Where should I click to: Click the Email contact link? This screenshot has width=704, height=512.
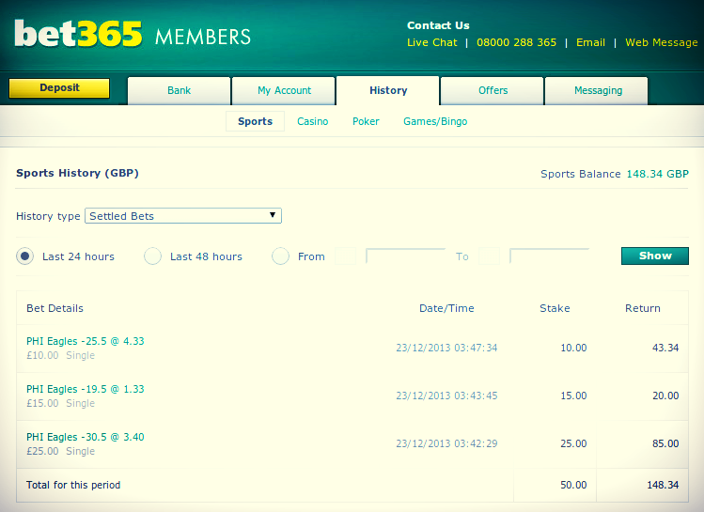click(x=590, y=42)
